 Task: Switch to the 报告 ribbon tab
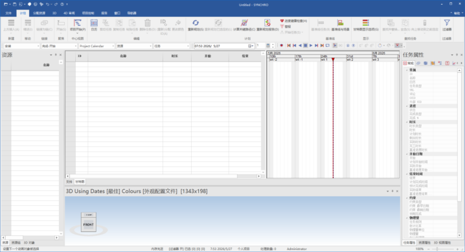pyautogui.click(x=104, y=13)
